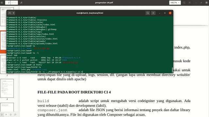Maximize the root@riset2 terminal window

[165, 13]
